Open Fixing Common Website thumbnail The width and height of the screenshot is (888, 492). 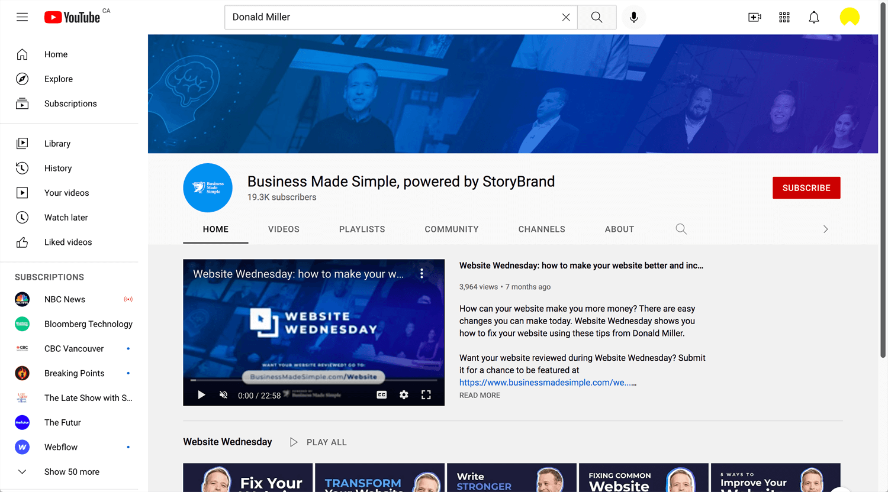[x=644, y=478]
